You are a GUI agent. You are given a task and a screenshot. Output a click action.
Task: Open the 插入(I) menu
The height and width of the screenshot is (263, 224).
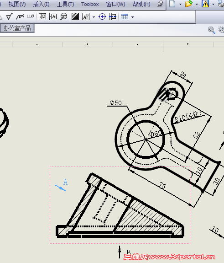tap(41, 4)
